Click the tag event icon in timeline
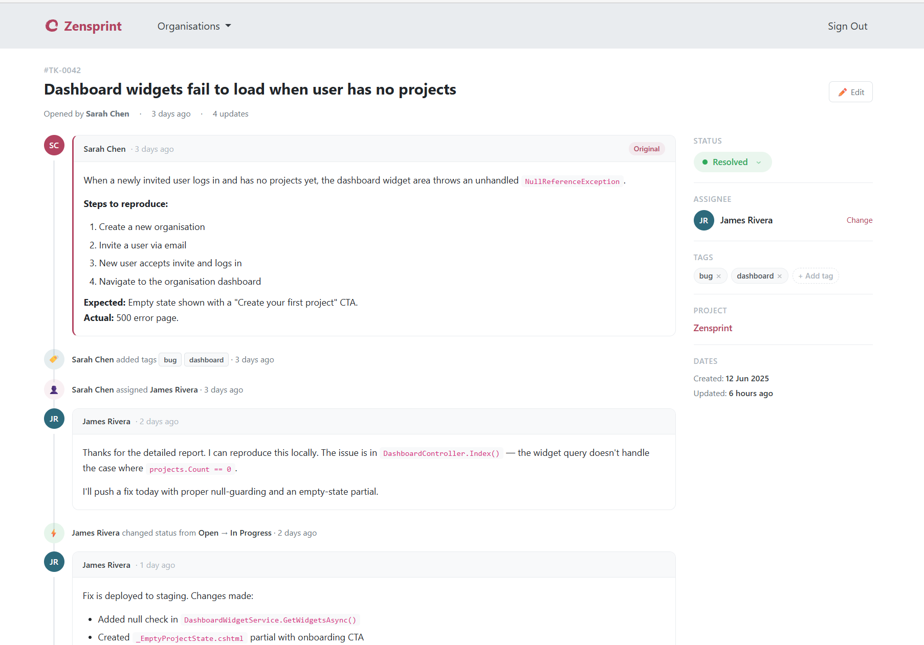This screenshot has width=924, height=645. tap(54, 359)
